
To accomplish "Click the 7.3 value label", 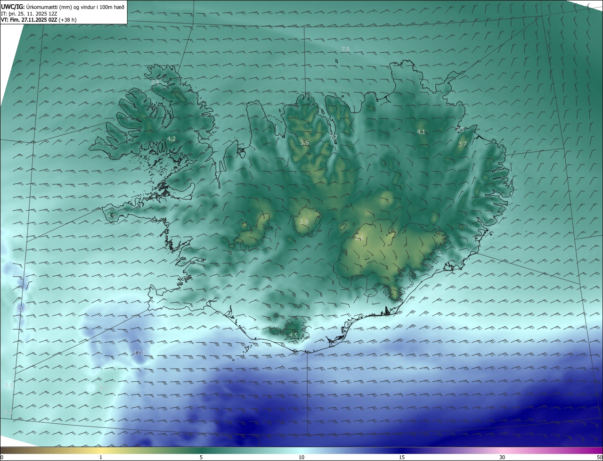I will 460,129.
